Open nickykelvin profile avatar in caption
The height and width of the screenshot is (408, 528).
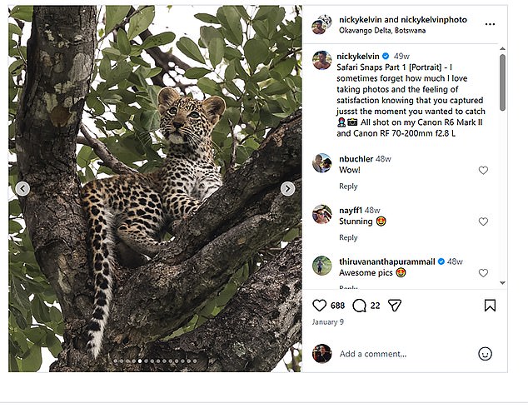pyautogui.click(x=321, y=59)
